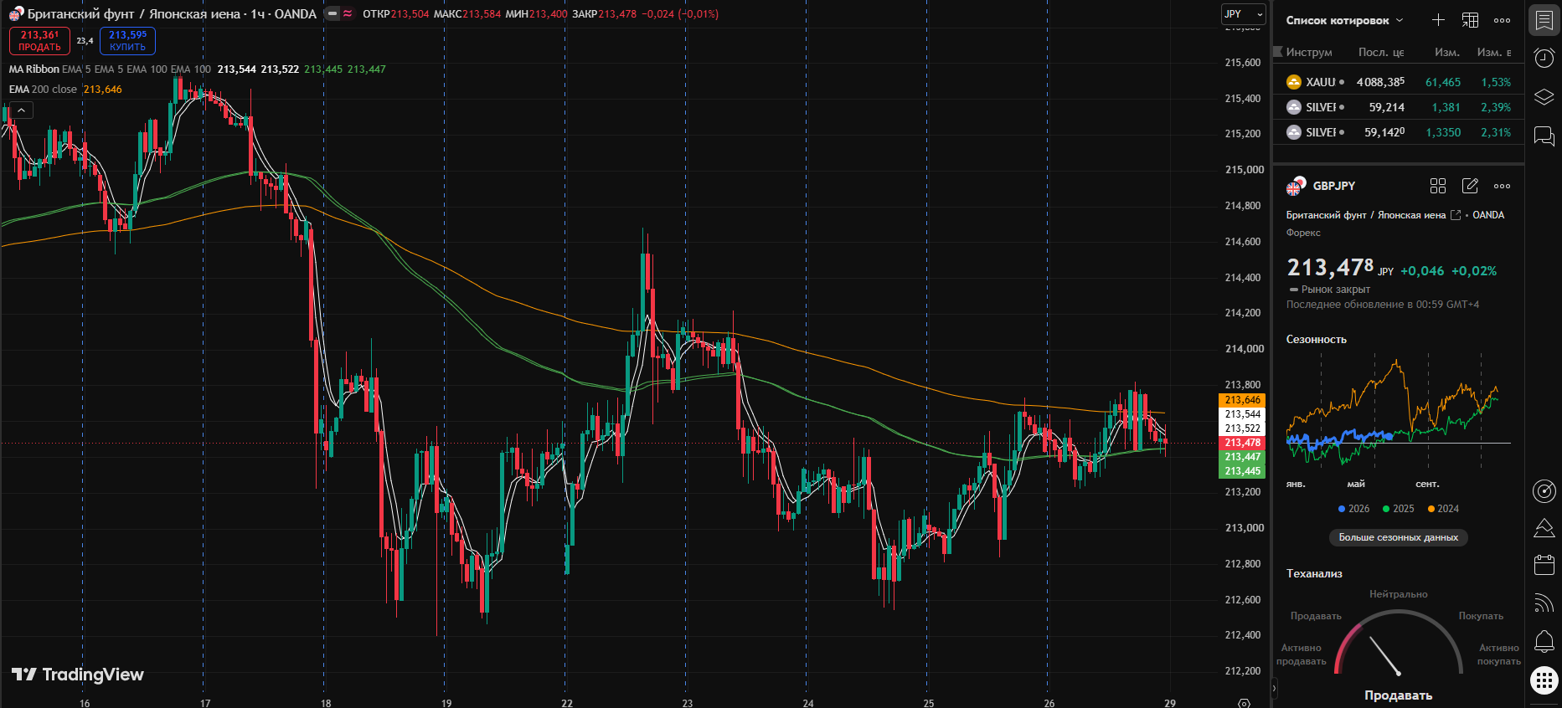Open advanced watchlist view table icon

[1470, 20]
